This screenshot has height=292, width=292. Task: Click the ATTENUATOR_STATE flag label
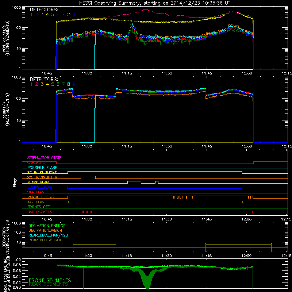click(x=44, y=158)
